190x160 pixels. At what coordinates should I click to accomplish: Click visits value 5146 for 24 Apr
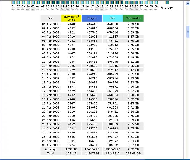click(x=71, y=120)
